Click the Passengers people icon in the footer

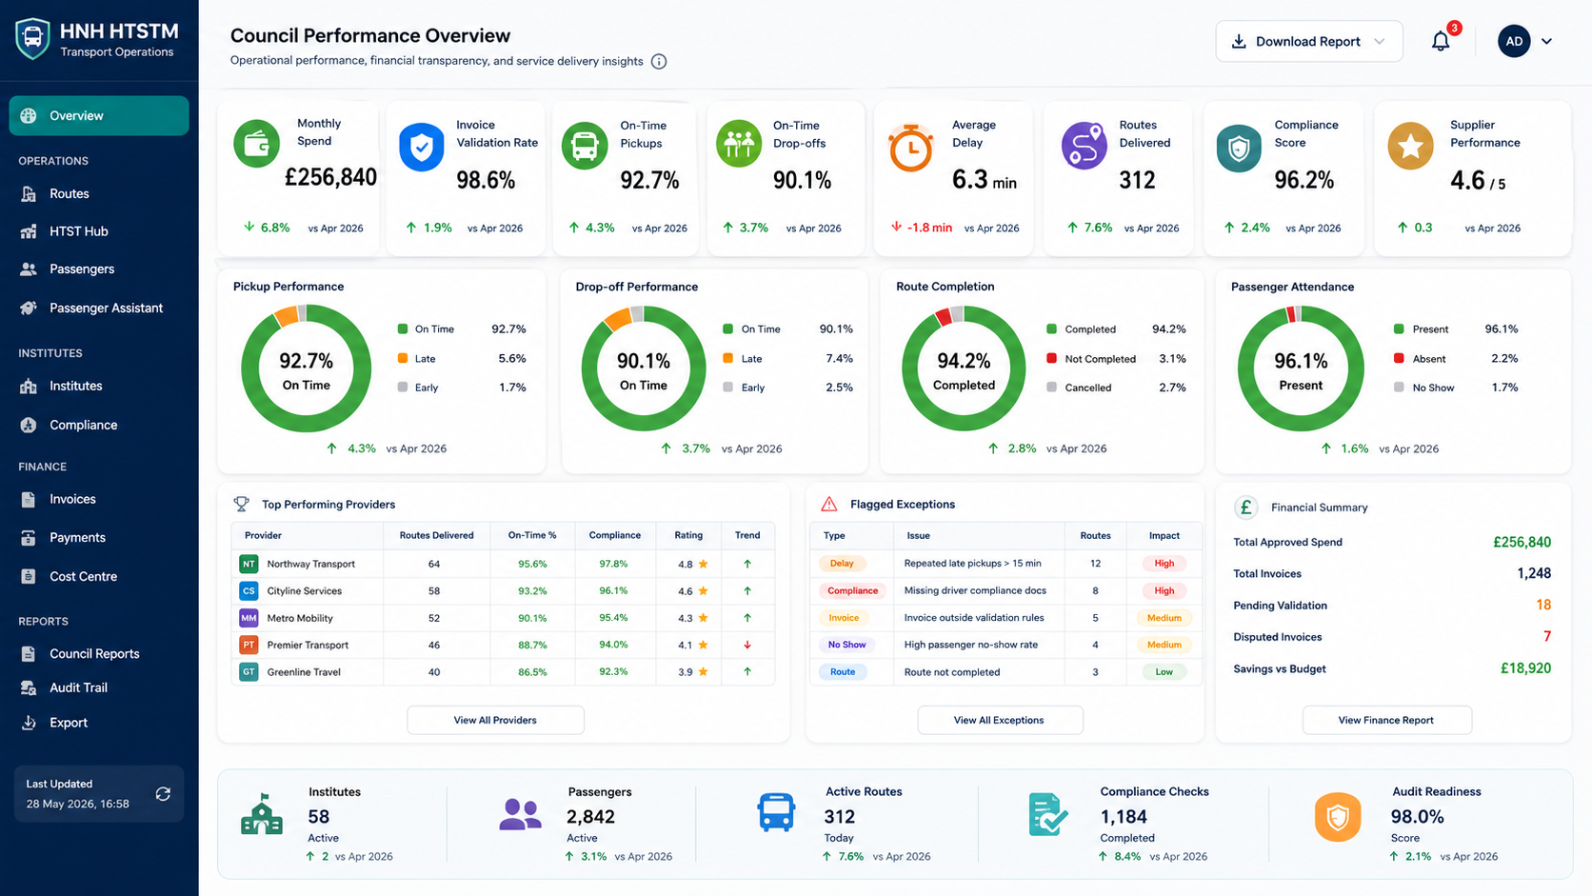520,814
